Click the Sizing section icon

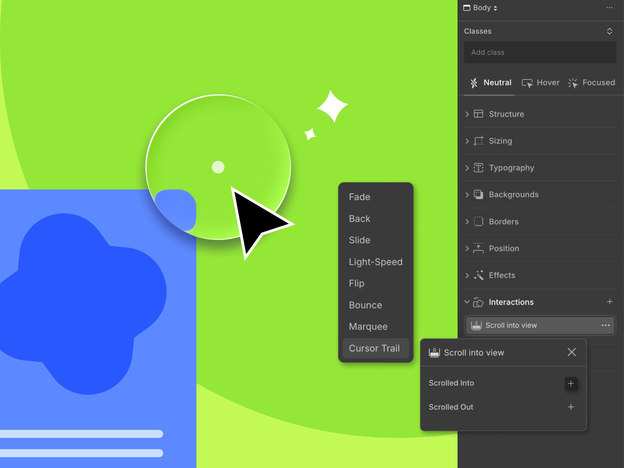click(x=478, y=141)
